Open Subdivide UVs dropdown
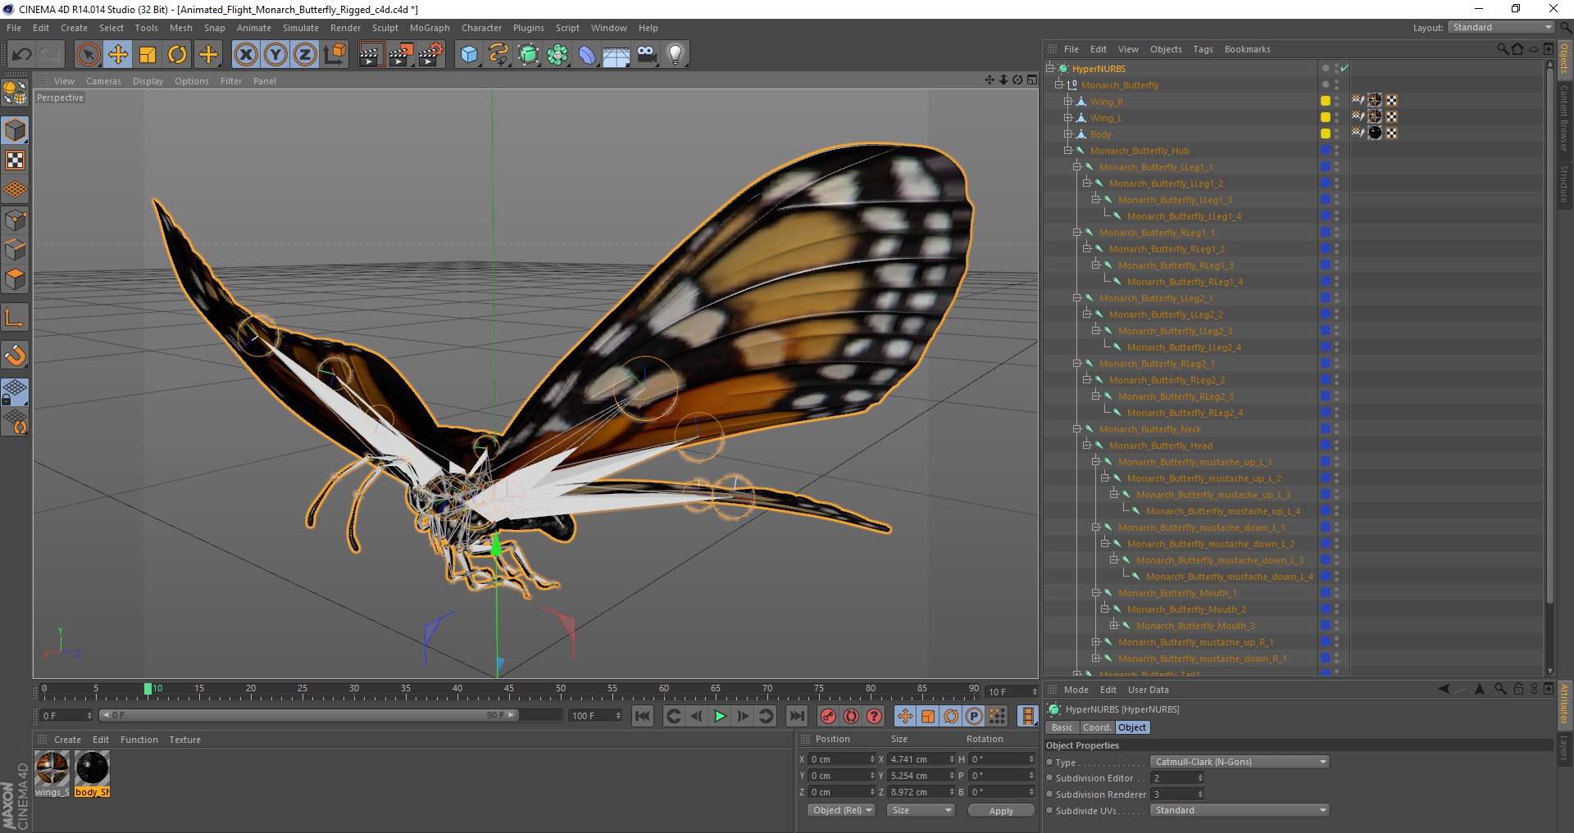 tap(1239, 810)
